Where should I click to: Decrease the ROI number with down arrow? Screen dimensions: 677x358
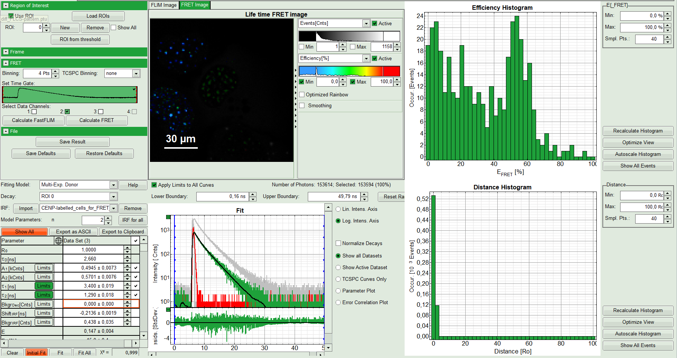pos(46,30)
